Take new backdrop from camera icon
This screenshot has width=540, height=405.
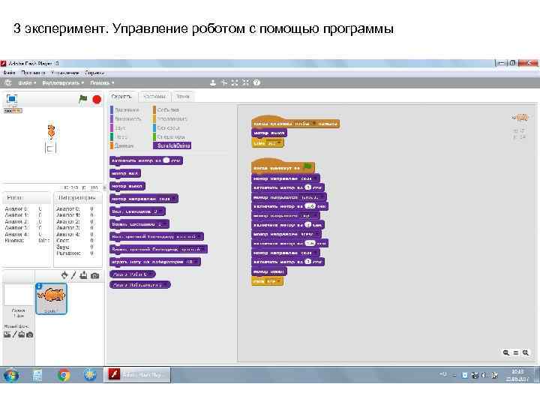[29, 334]
